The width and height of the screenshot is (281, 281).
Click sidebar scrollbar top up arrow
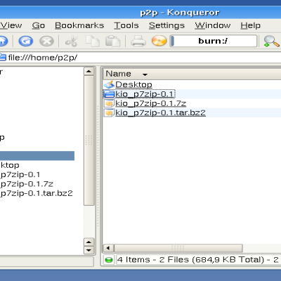[89, 72]
